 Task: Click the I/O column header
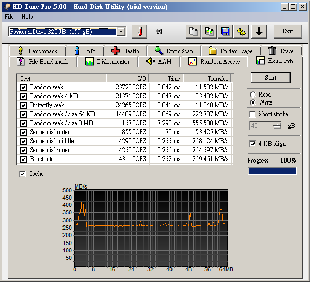point(128,79)
